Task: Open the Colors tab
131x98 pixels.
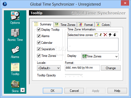Action: [103, 25]
